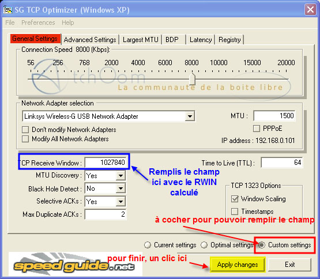320x279 pixels.
Task: Click the MTU input field
Action: [274, 116]
